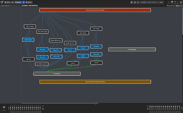Toggle bypass circle on Gain ProVoc block
This screenshot has height=113, width=183.
91,27
